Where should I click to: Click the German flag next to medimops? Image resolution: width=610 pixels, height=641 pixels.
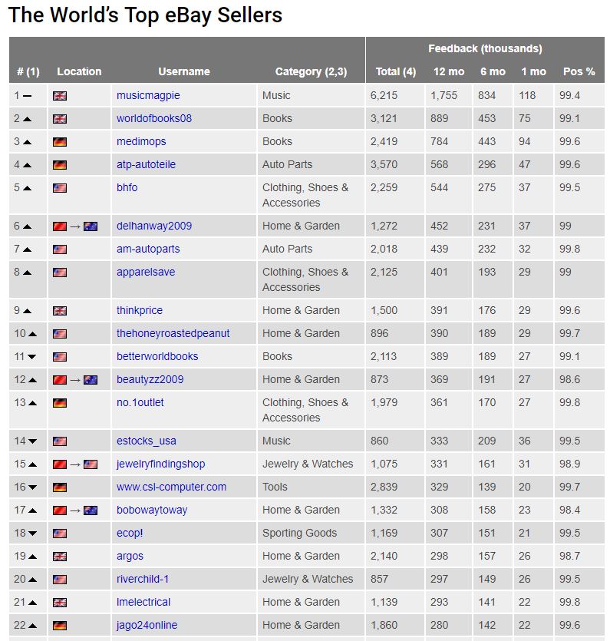point(60,142)
